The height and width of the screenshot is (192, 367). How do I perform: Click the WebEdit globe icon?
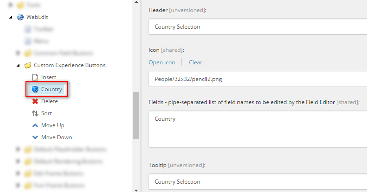20,17
